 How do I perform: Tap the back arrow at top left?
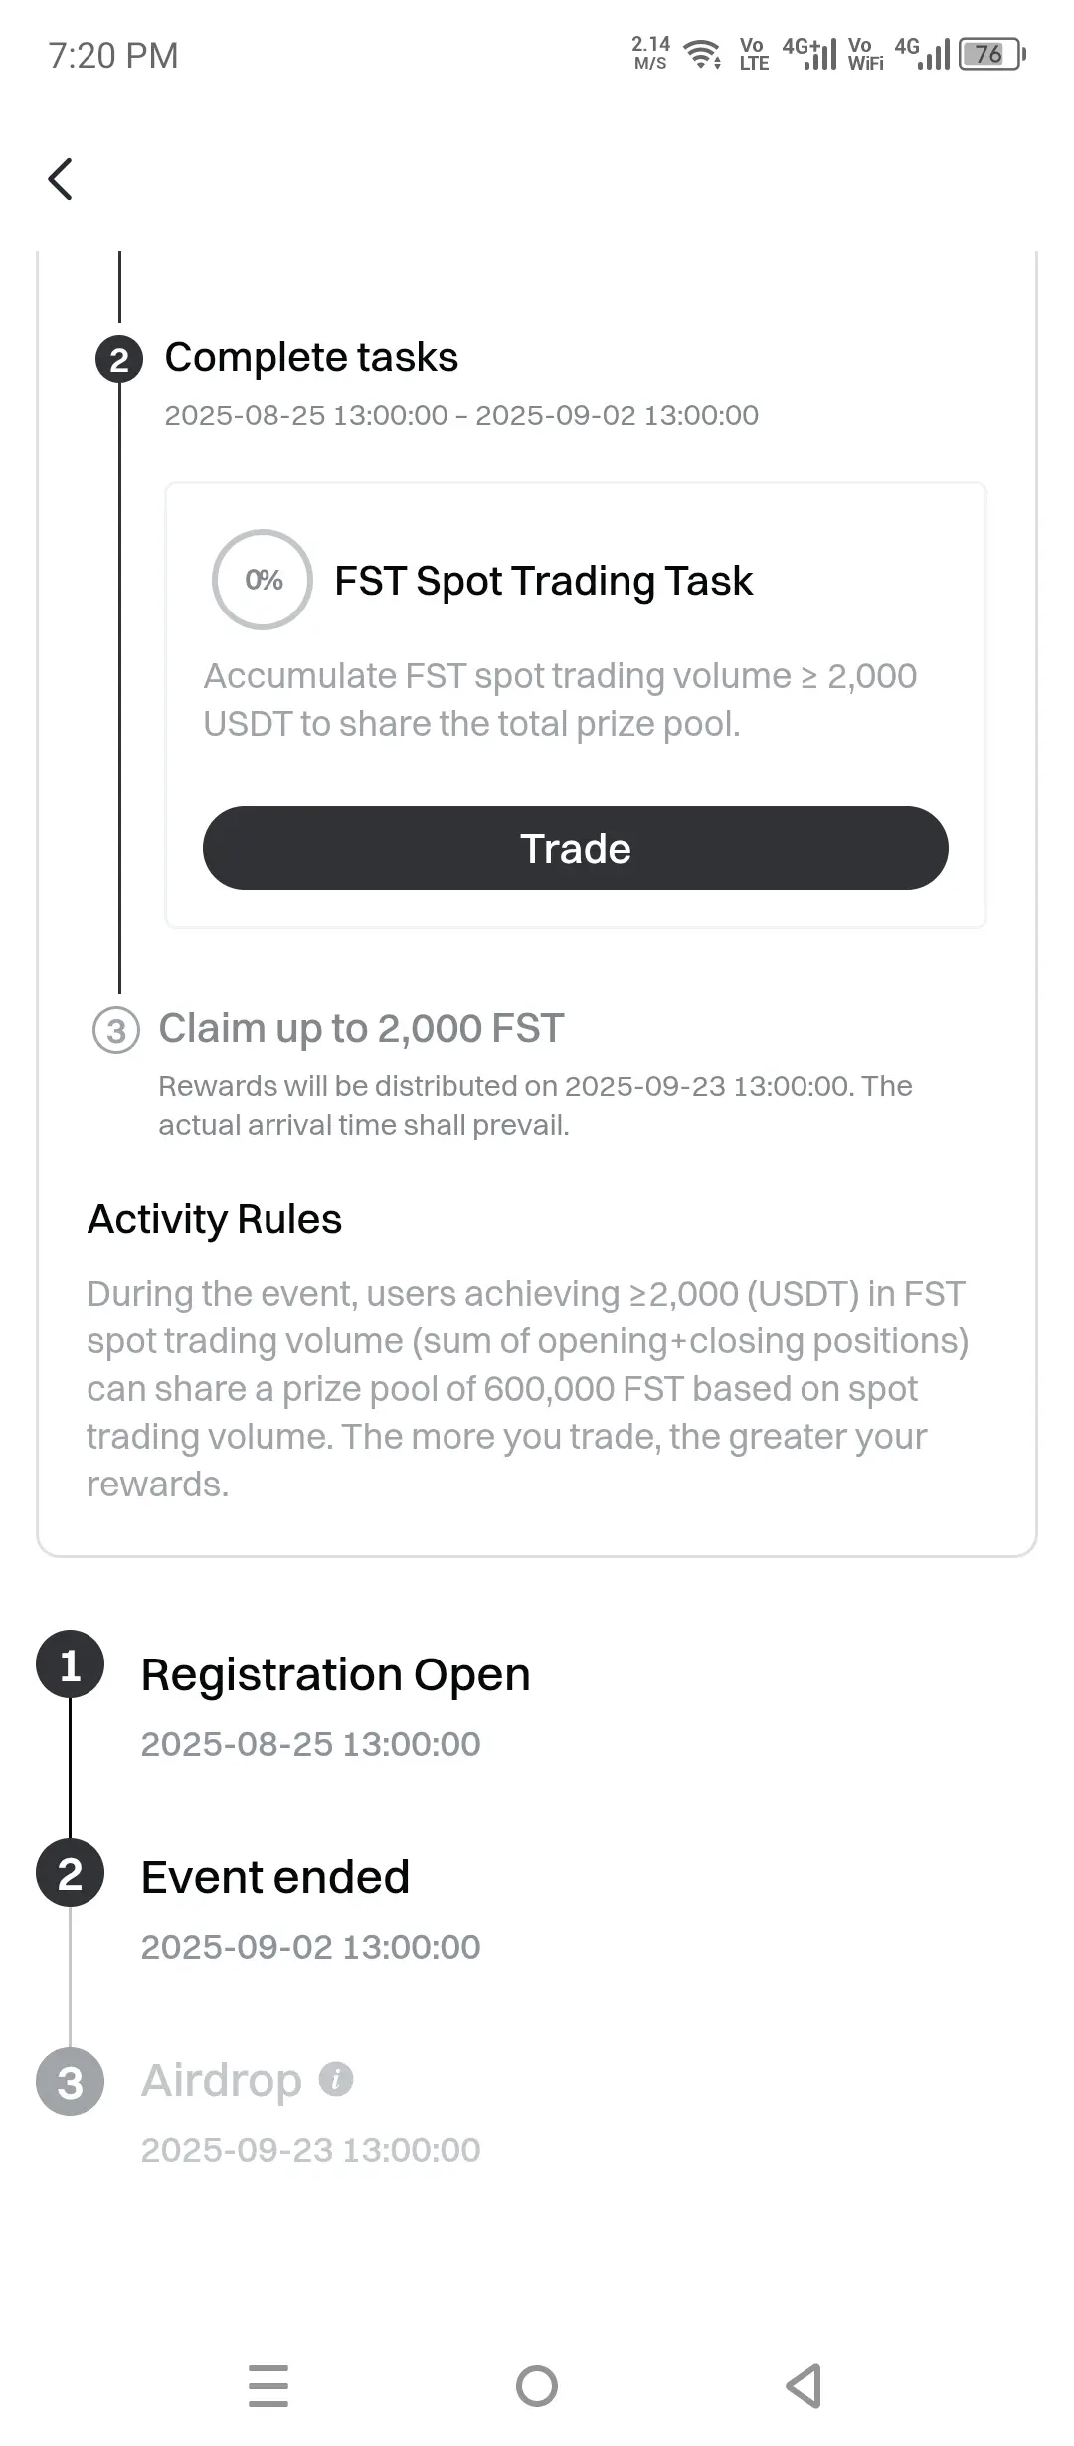(60, 179)
